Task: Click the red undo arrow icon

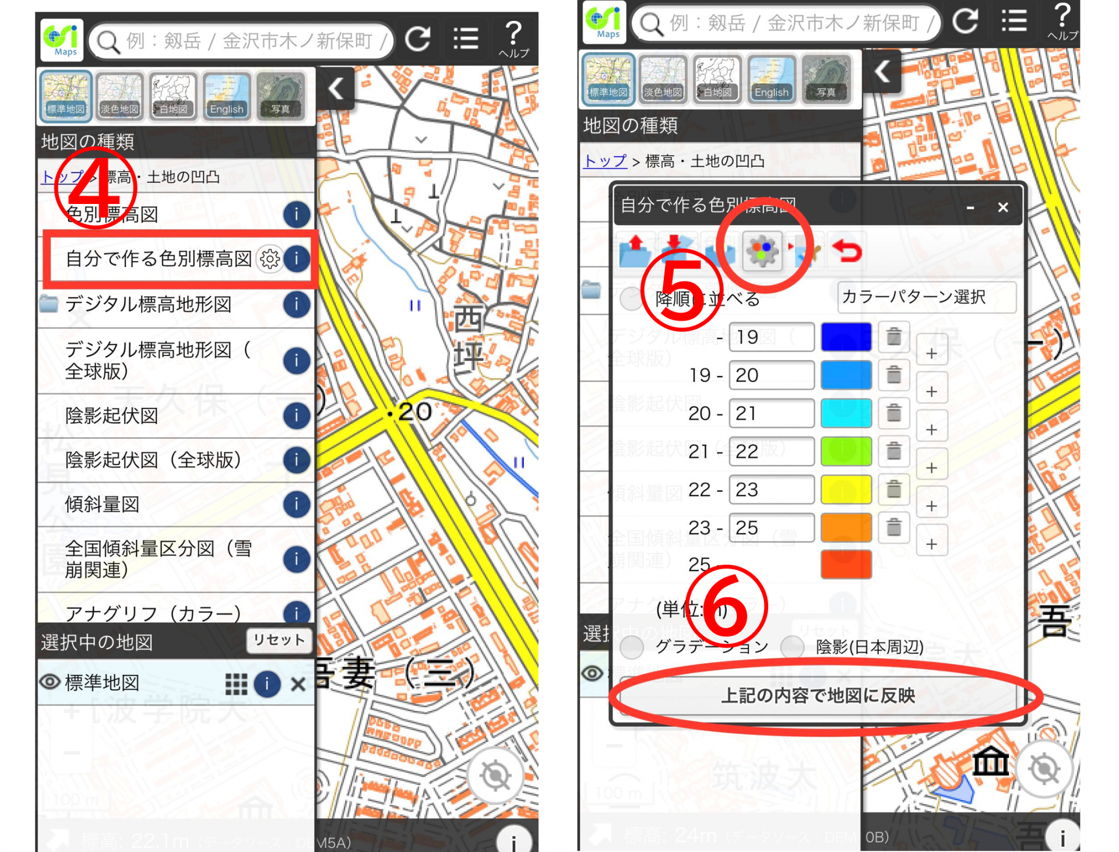Action: pos(847,251)
